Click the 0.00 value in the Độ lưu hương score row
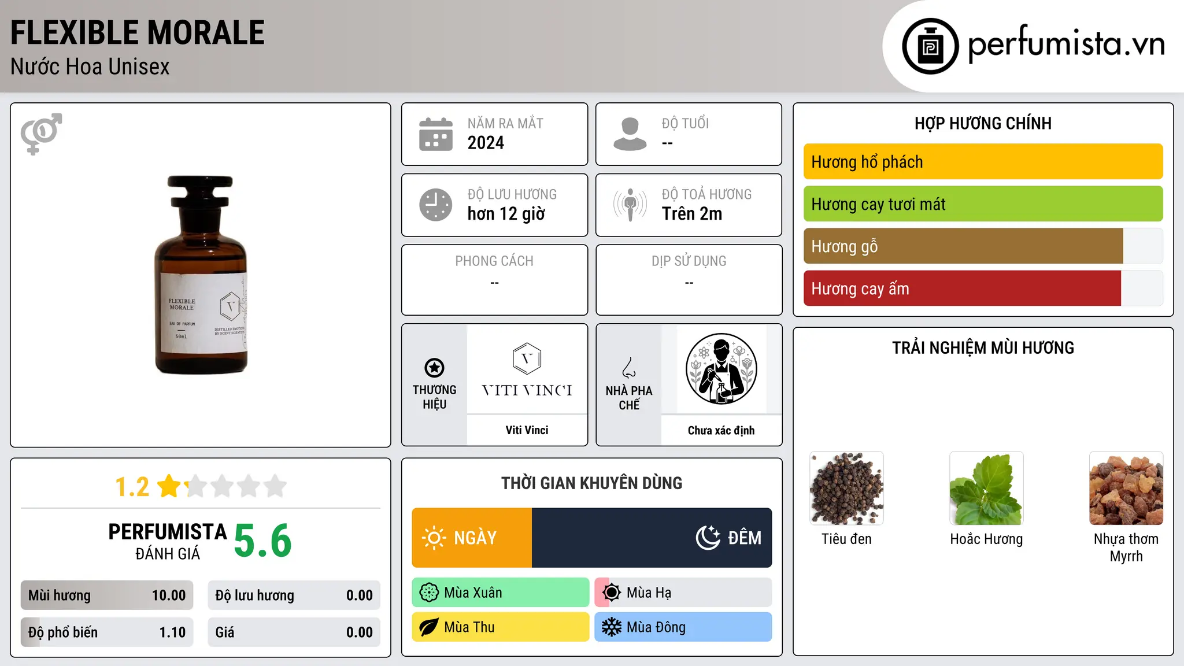The width and height of the screenshot is (1184, 666). click(360, 595)
